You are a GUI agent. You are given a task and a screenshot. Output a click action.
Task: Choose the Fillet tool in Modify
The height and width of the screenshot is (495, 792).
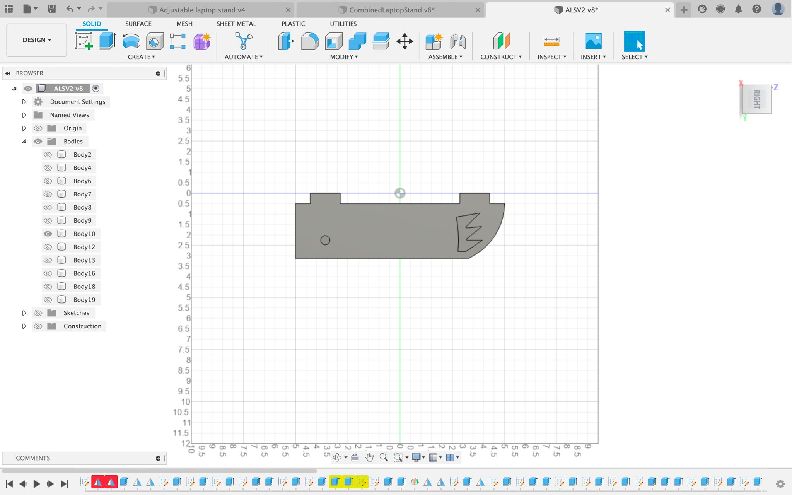pyautogui.click(x=310, y=41)
